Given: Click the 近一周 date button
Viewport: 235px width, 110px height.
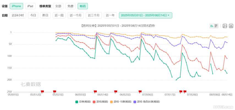Looking at the screenshot, I should click(59, 15).
